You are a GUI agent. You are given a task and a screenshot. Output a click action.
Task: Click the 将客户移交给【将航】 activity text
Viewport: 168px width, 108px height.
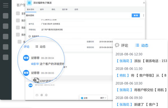point(150,90)
